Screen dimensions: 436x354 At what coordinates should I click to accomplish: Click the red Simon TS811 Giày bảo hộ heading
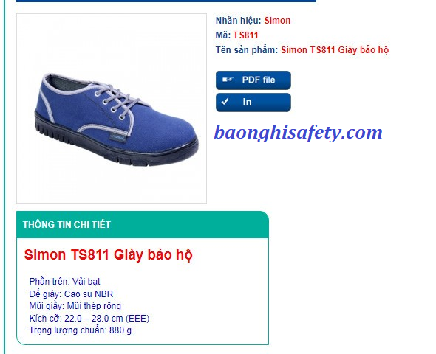pyautogui.click(x=108, y=254)
